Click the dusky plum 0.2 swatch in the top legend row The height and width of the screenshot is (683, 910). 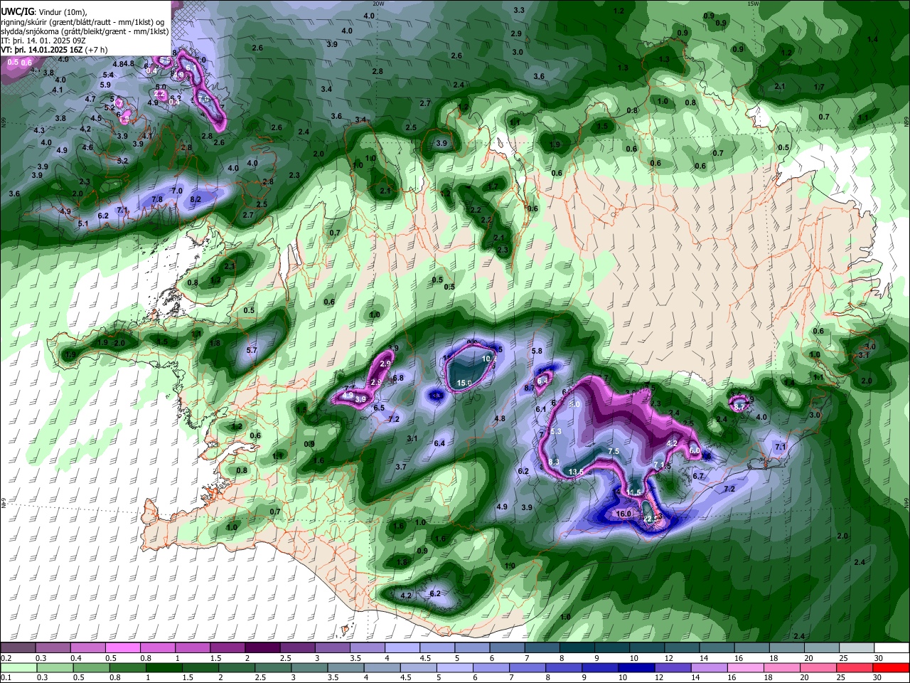click(17, 648)
